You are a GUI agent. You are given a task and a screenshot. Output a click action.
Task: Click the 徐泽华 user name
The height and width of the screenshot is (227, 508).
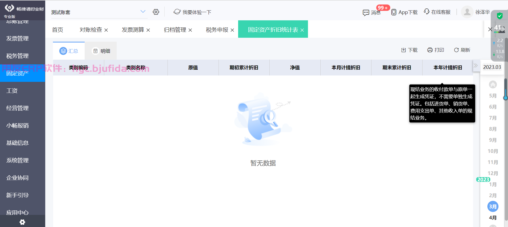483,12
